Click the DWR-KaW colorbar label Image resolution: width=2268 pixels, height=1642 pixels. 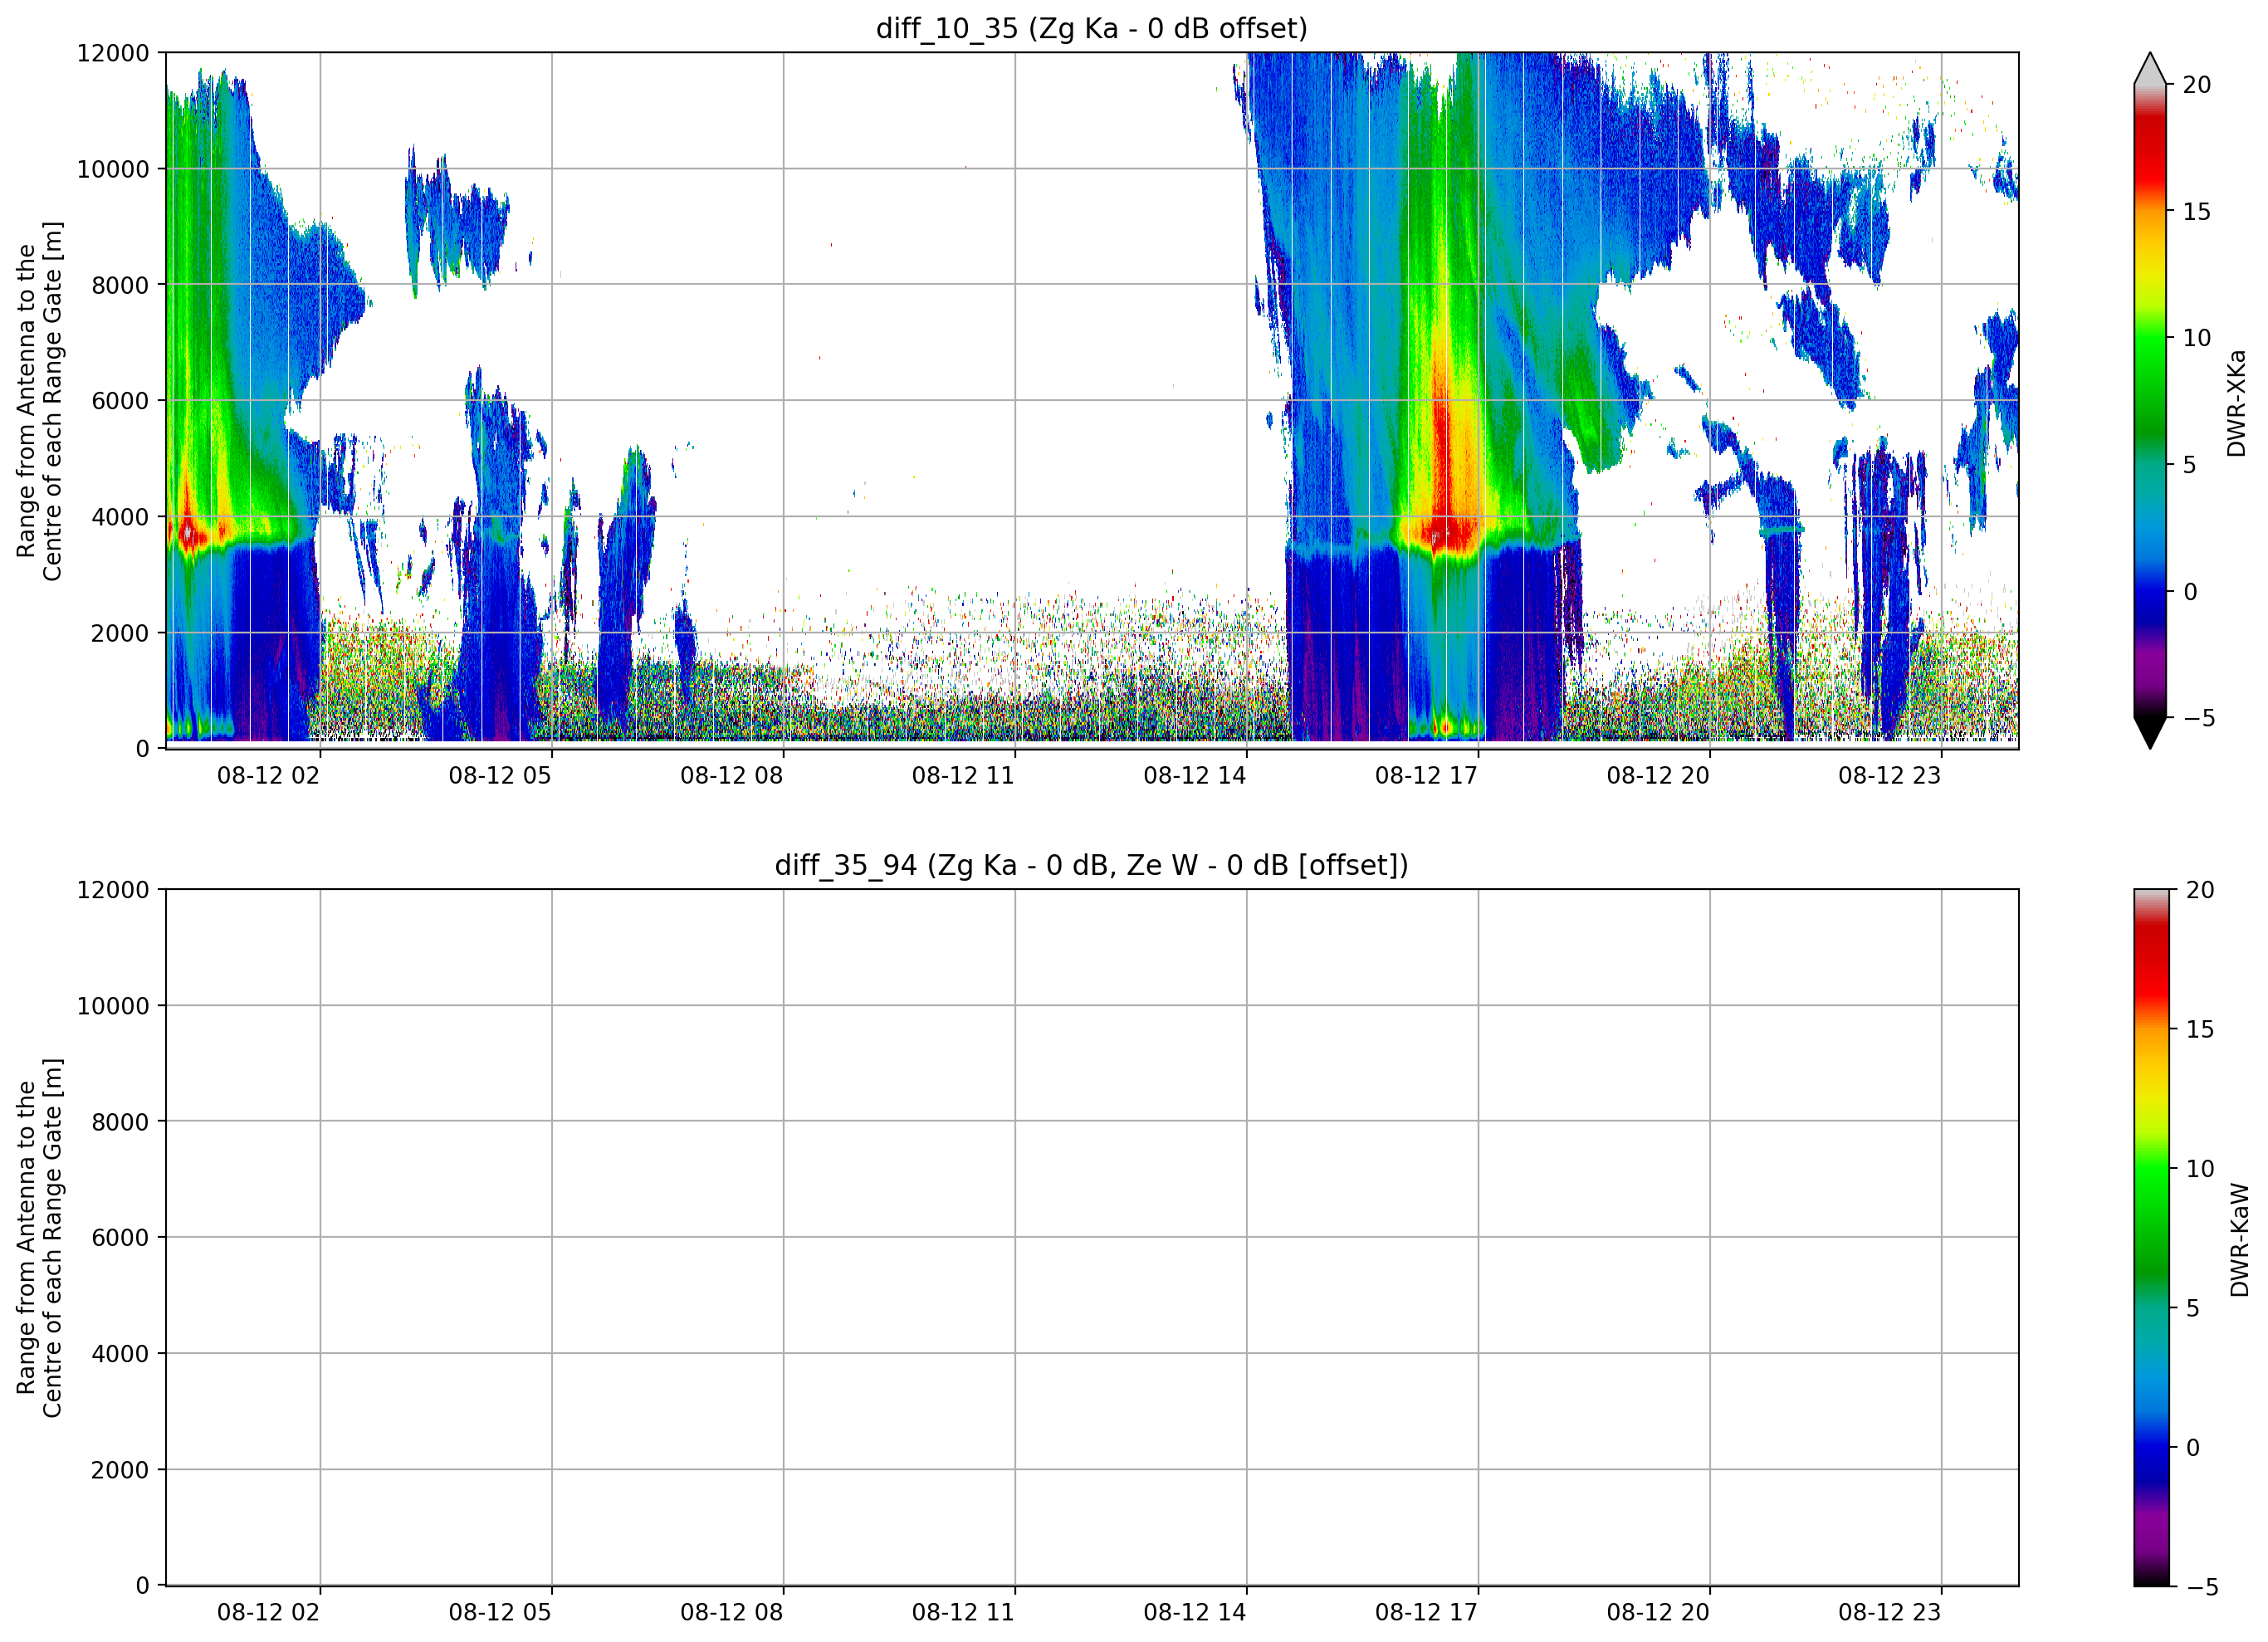(x=2239, y=1240)
